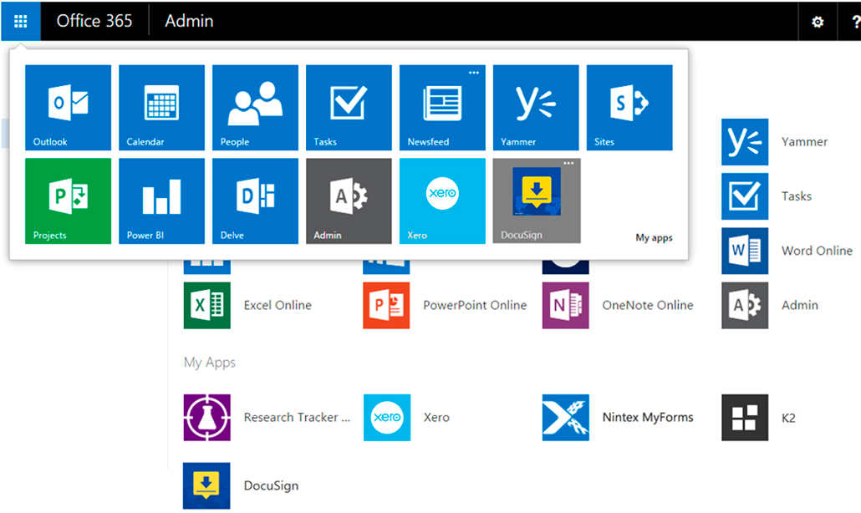The width and height of the screenshot is (861, 513).
Task: Open the Outlook tile in launcher
Action: [68, 108]
